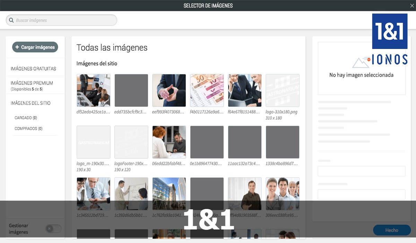The height and width of the screenshot is (243, 416).
Task: Toggle the Gestionar imágenes switch
Action: (x=54, y=229)
